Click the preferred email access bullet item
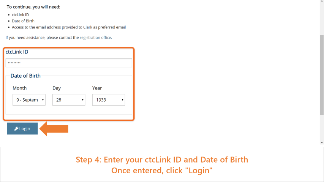This screenshot has height=182, width=324. click(x=69, y=27)
